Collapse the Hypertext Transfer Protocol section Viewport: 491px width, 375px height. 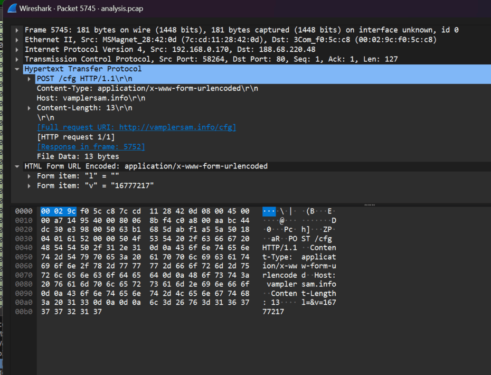pos(17,69)
